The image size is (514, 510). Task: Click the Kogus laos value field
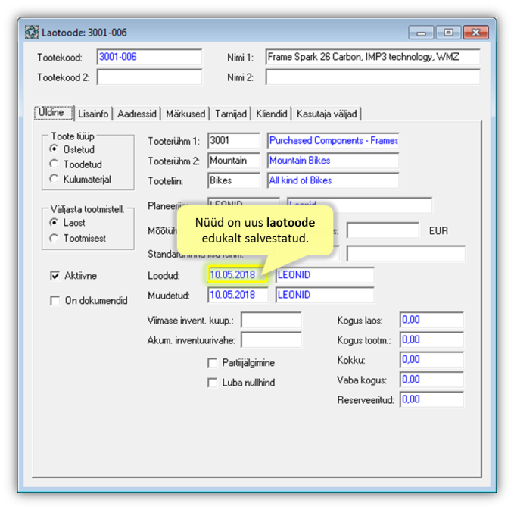431,320
